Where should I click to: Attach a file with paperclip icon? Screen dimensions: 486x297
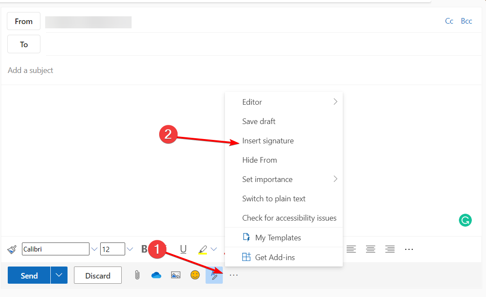[137, 275]
